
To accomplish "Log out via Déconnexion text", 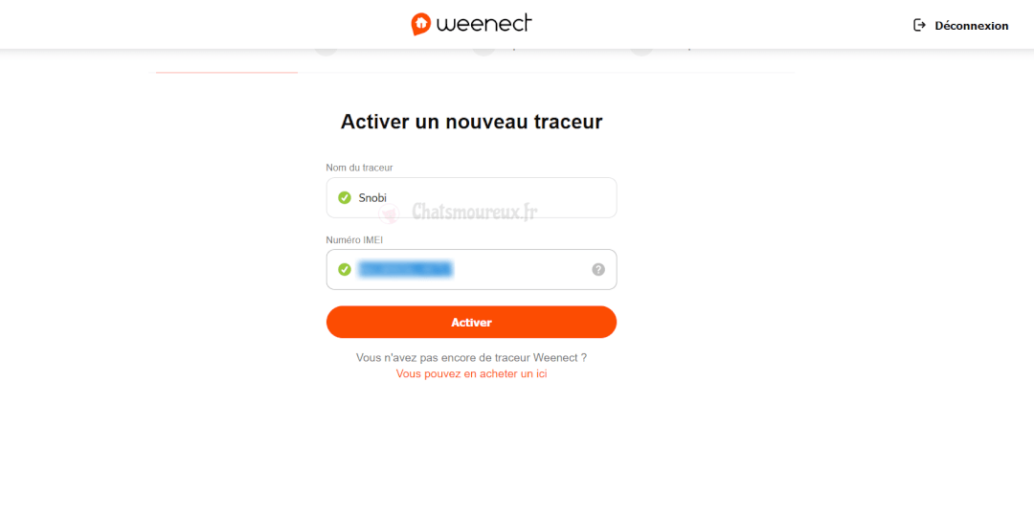I will (x=972, y=26).
